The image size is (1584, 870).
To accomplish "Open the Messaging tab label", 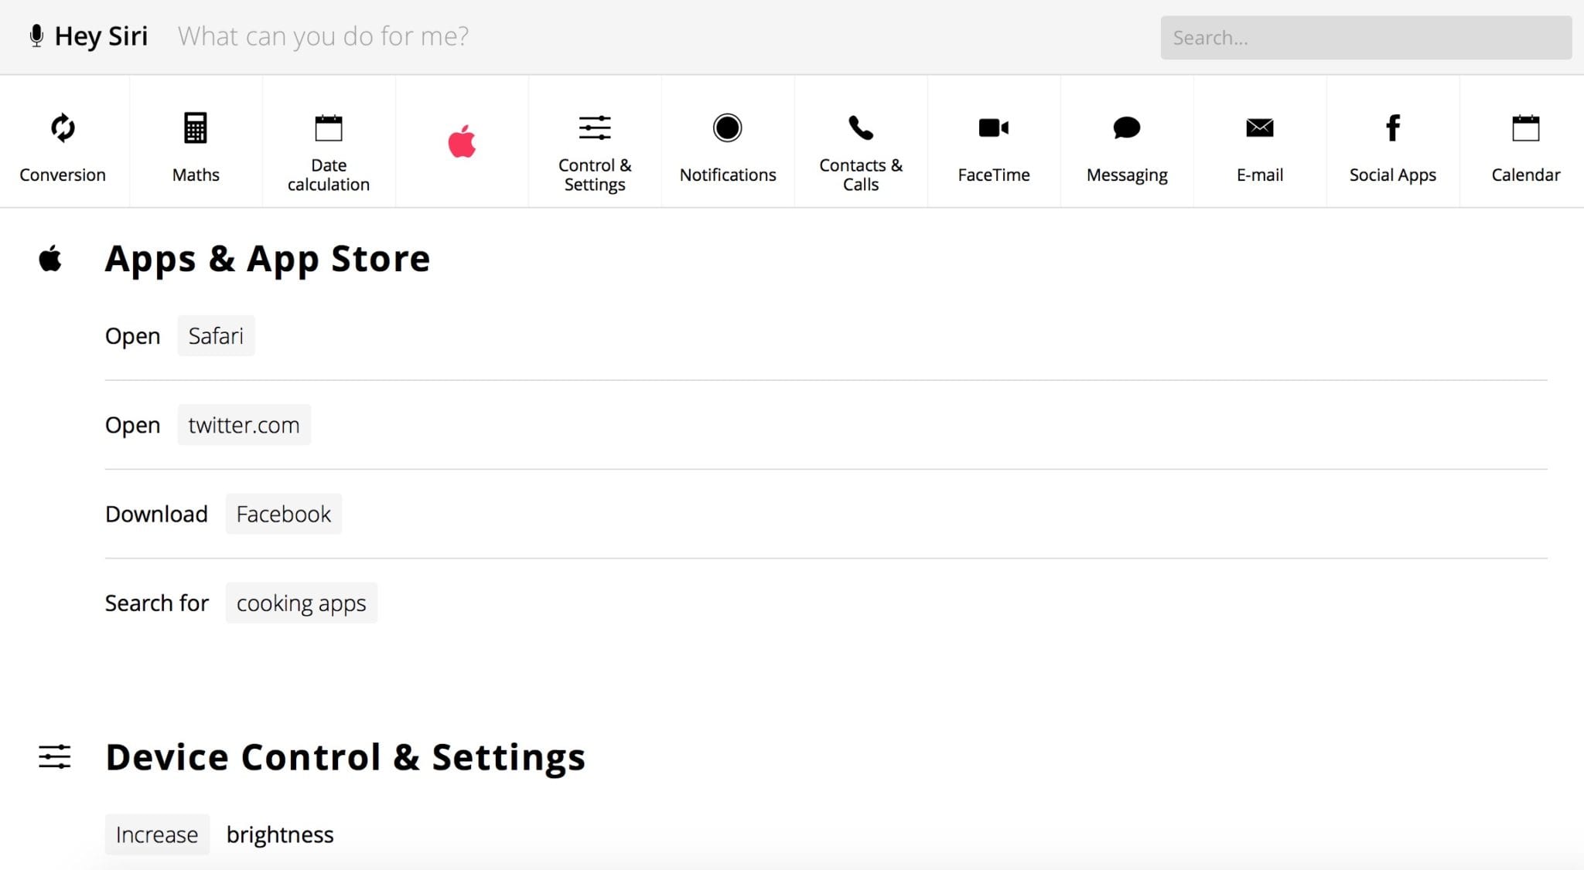I will [x=1127, y=175].
